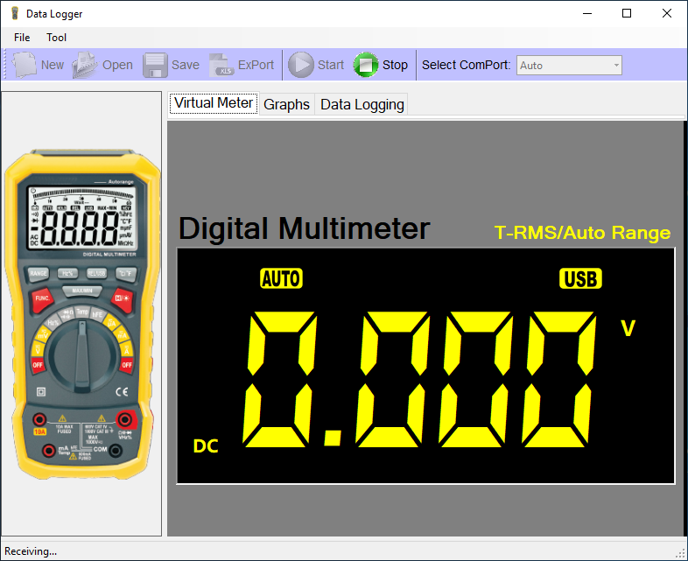
Task: Click the yellow USB indicator badge
Action: [580, 278]
